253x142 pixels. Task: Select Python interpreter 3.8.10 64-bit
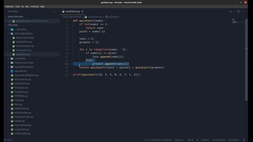pos(218,140)
